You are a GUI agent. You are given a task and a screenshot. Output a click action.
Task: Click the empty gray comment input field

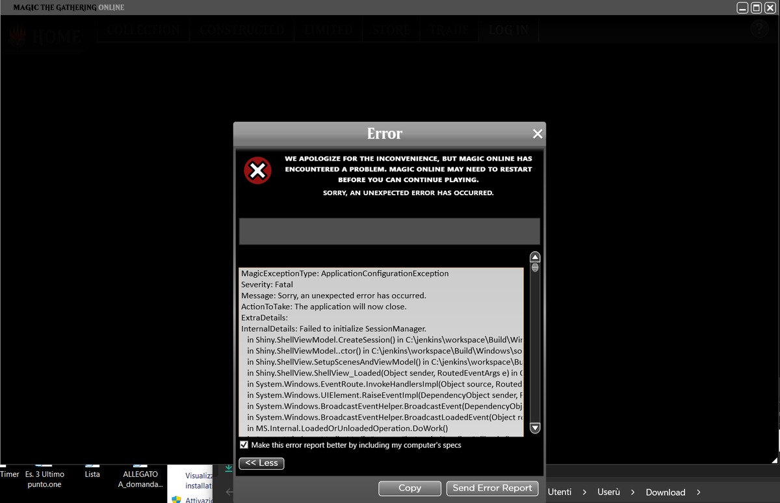389,231
